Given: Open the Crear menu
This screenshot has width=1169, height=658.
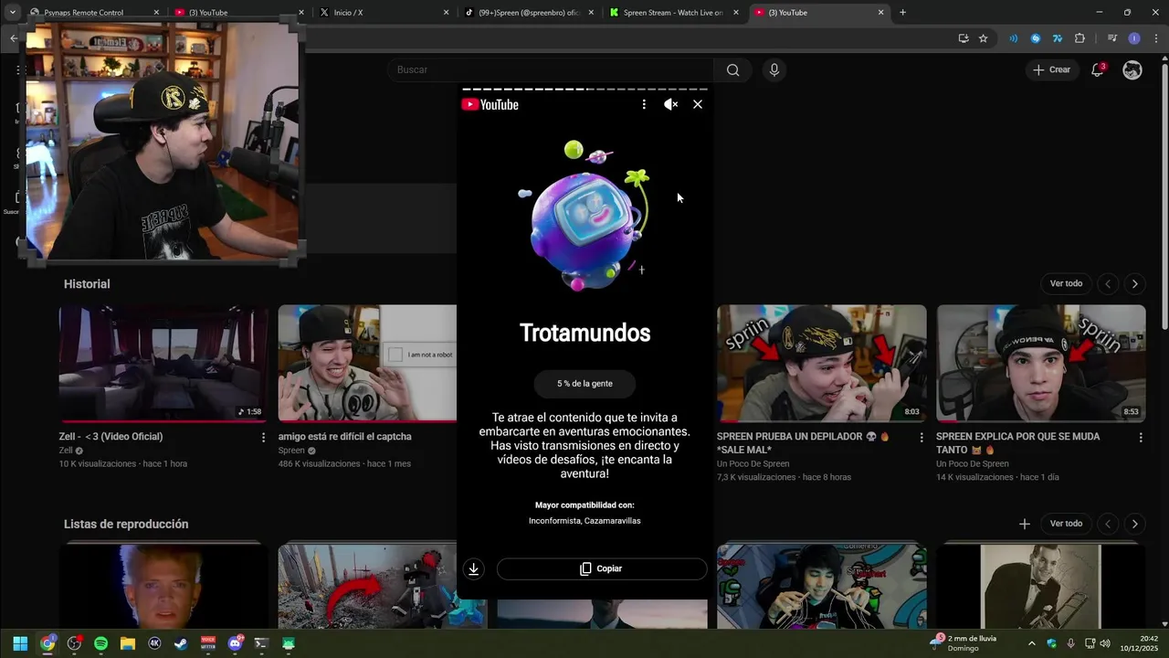Looking at the screenshot, I should point(1051,69).
